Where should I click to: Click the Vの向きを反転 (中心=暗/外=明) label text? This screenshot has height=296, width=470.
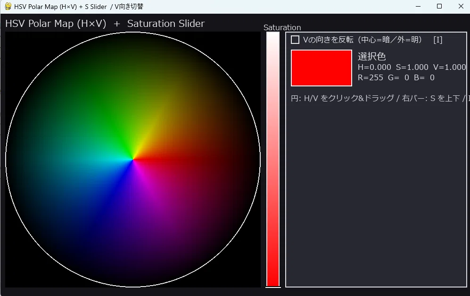pos(363,40)
